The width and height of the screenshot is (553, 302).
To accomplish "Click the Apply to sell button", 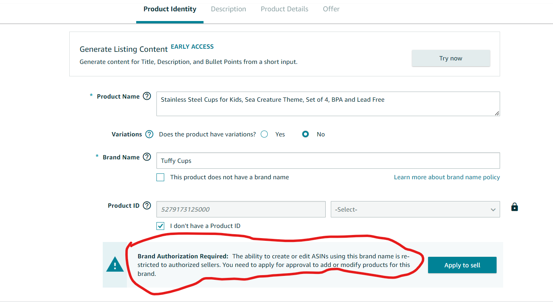I will [x=462, y=265].
